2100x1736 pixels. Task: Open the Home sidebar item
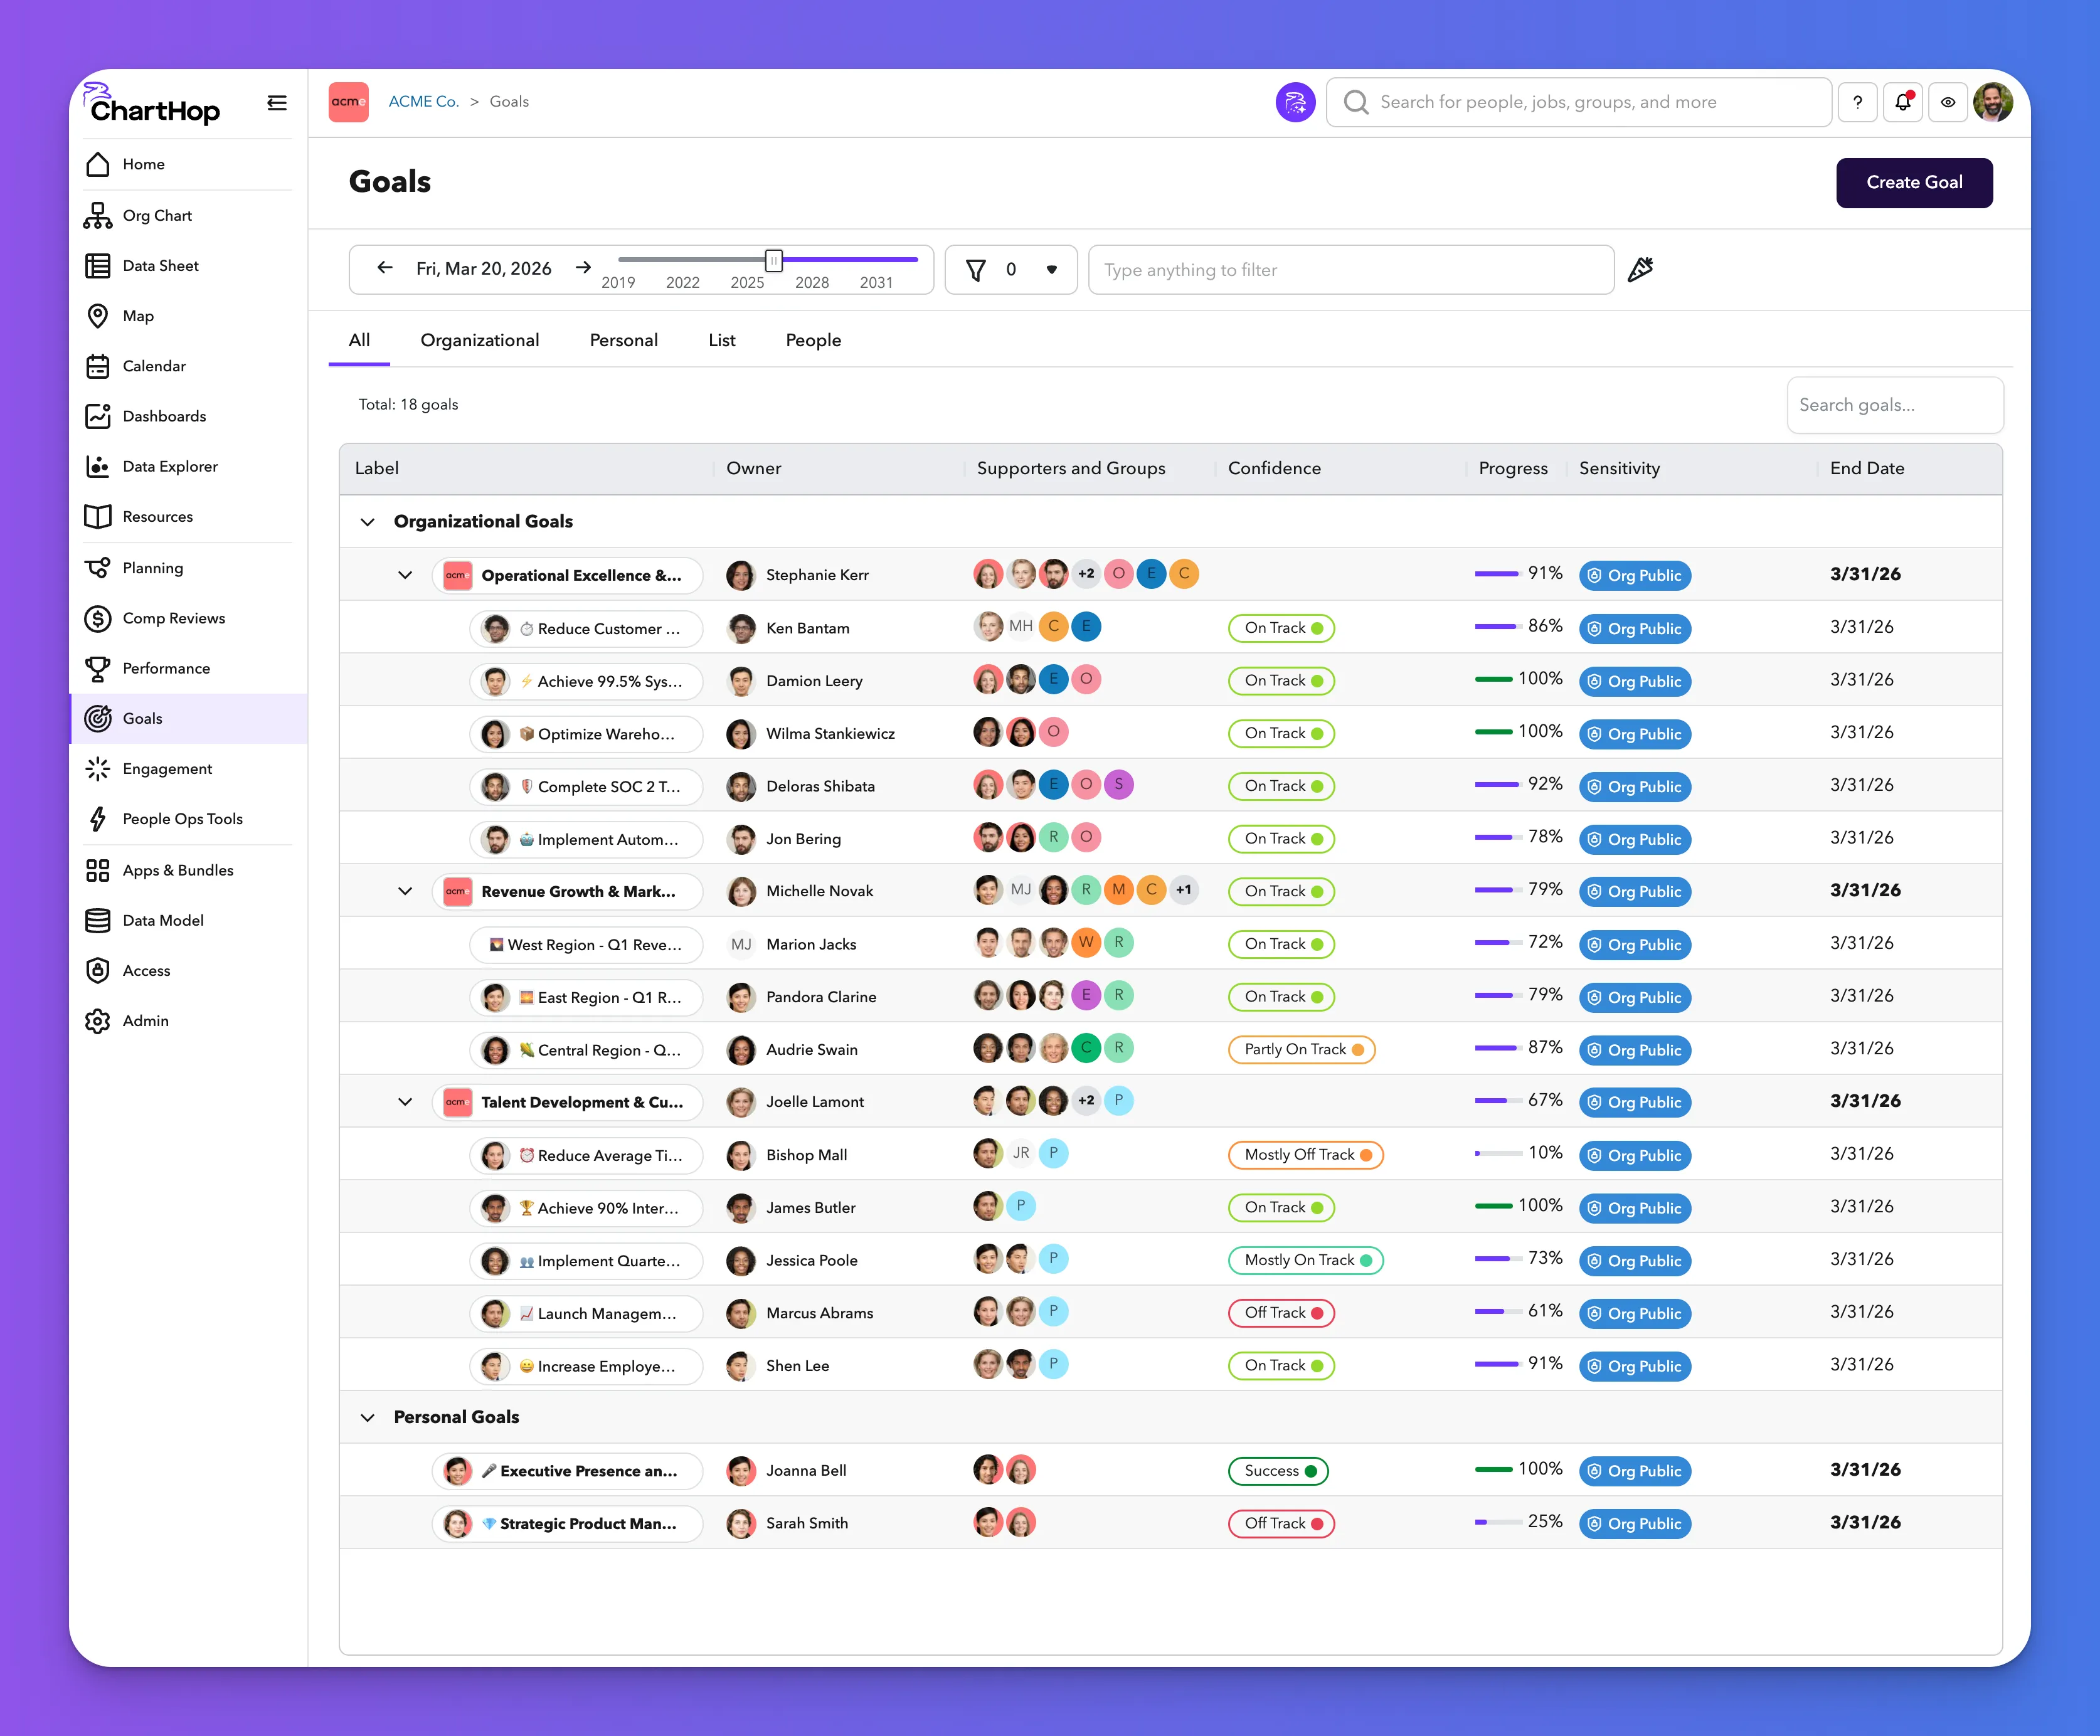pos(188,164)
